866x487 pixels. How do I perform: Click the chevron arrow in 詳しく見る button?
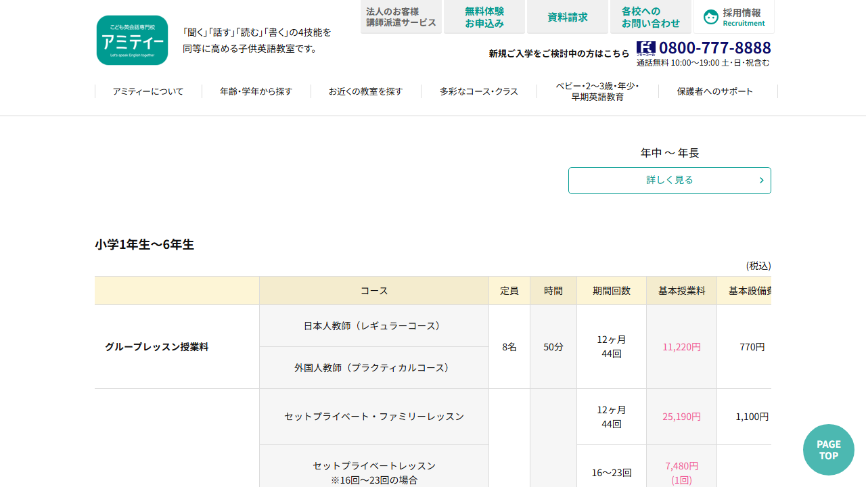tap(761, 181)
